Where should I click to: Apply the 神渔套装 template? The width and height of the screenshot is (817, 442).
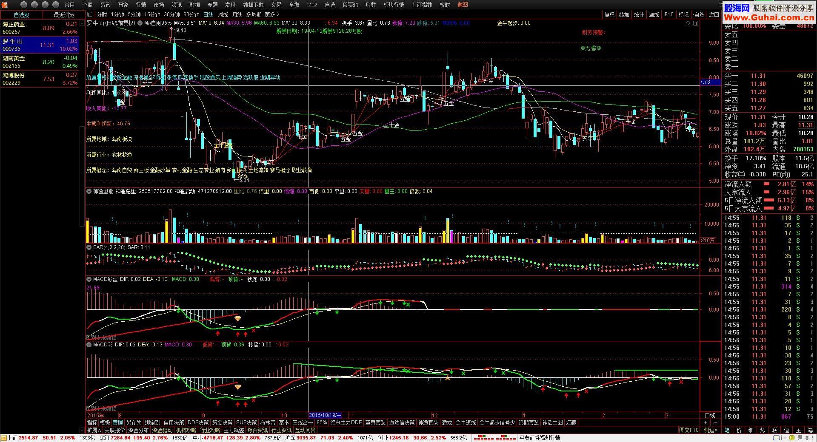click(428, 422)
